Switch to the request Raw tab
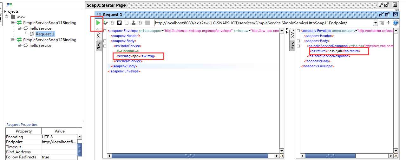Viewport: 406px width, 160px height. click(99, 45)
